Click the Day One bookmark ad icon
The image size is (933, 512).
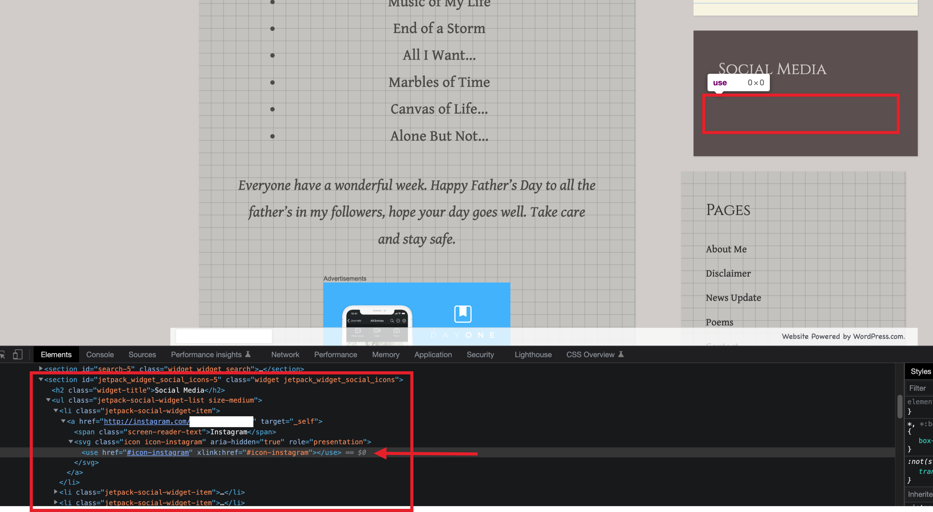coord(463,314)
